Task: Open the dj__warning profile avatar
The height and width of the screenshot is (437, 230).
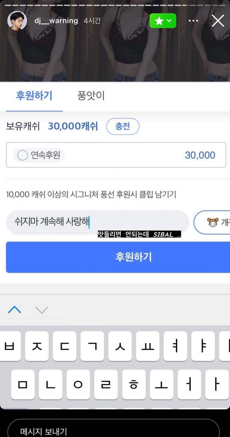Action: point(17,21)
